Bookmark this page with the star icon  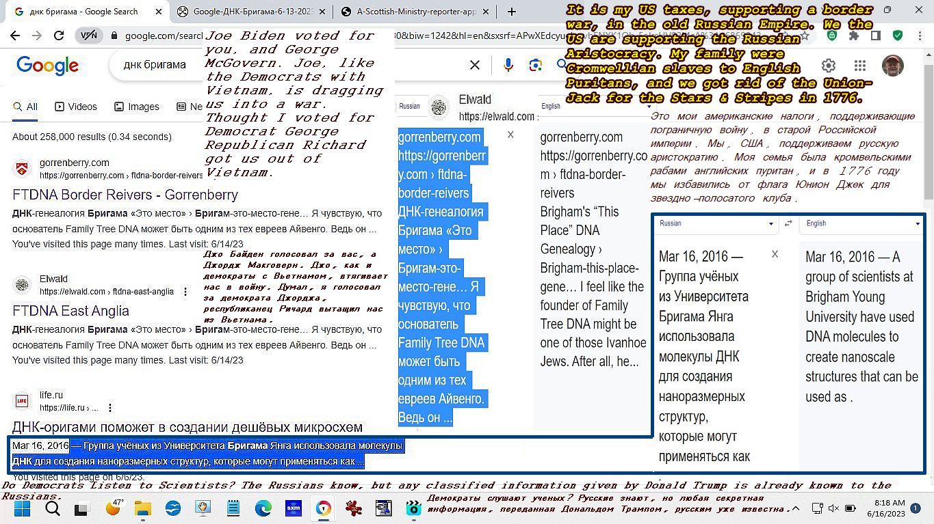pyautogui.click(x=805, y=36)
